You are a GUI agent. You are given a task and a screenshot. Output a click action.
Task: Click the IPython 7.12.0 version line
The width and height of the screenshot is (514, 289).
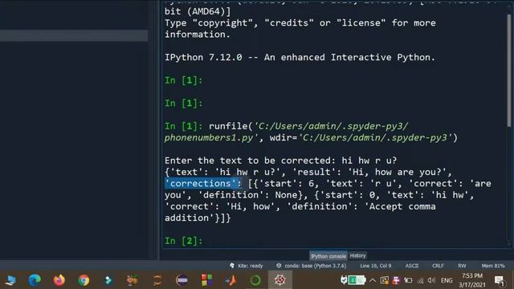click(300, 57)
